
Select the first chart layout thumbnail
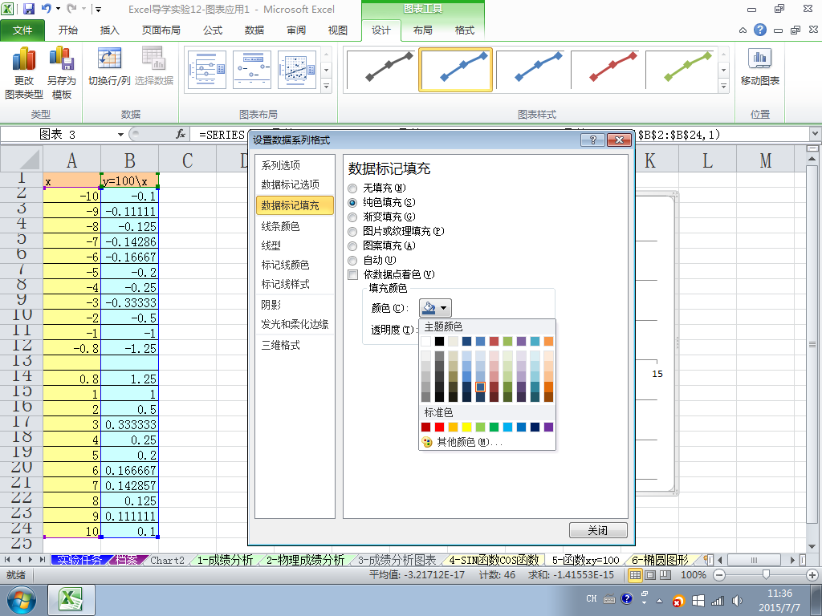(207, 70)
